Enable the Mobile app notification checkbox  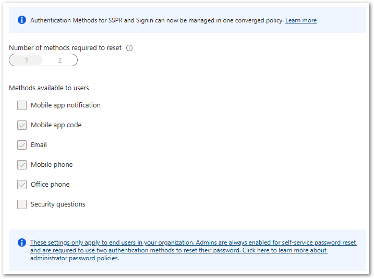point(22,105)
